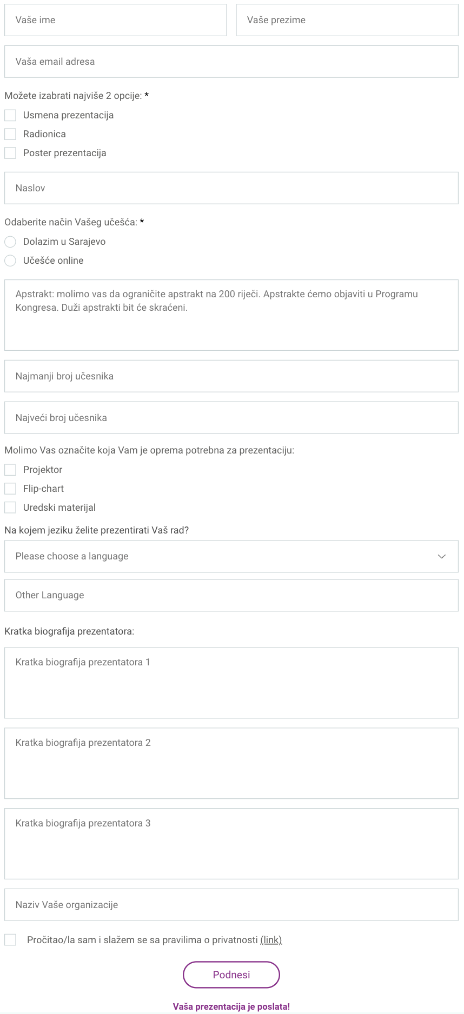Focus the Vaše ime field
Image resolution: width=464 pixels, height=1014 pixels.
tap(116, 20)
